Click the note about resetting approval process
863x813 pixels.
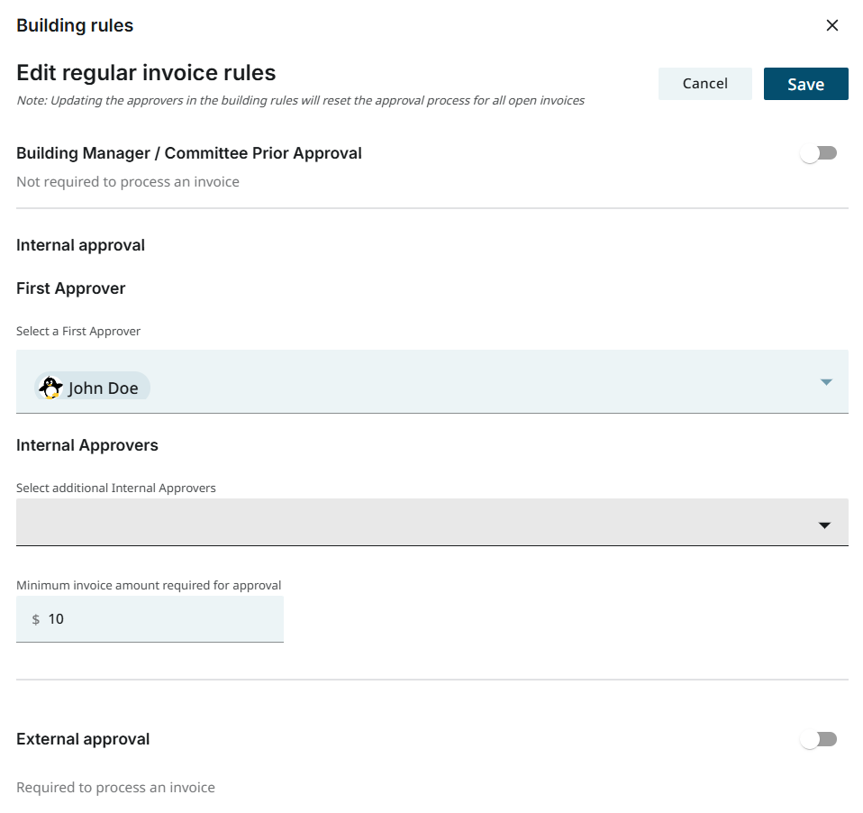coord(300,100)
